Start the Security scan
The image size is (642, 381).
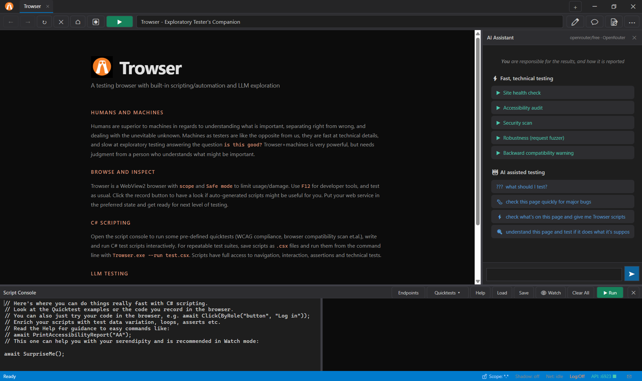(563, 123)
